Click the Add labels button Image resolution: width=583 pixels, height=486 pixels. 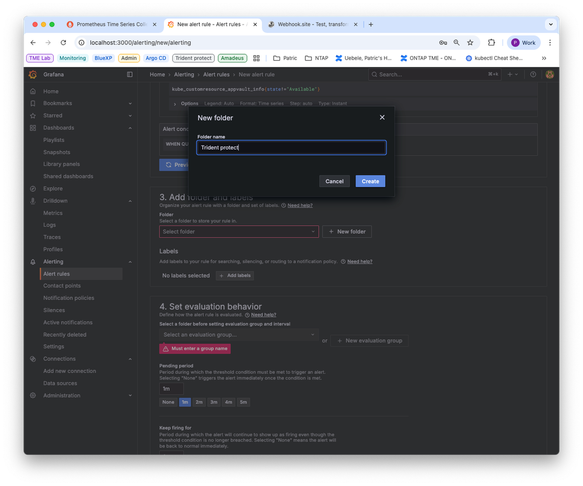[234, 275]
